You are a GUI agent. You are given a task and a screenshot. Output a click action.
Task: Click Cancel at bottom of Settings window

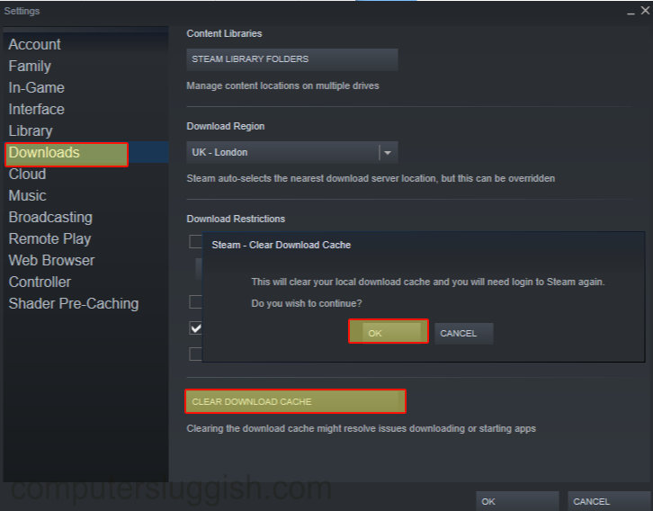tap(609, 501)
